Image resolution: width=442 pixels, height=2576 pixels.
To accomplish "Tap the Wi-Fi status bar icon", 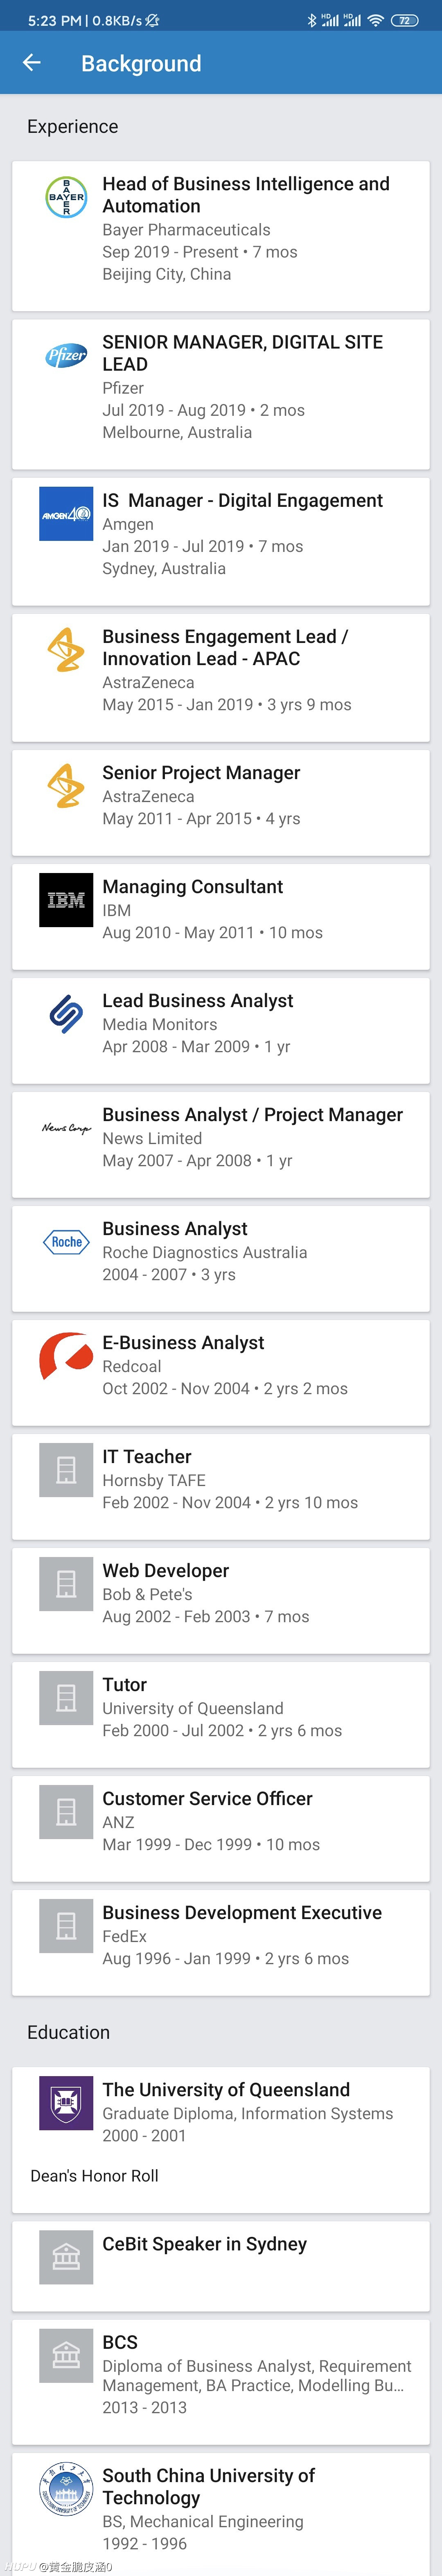I will click(x=375, y=20).
